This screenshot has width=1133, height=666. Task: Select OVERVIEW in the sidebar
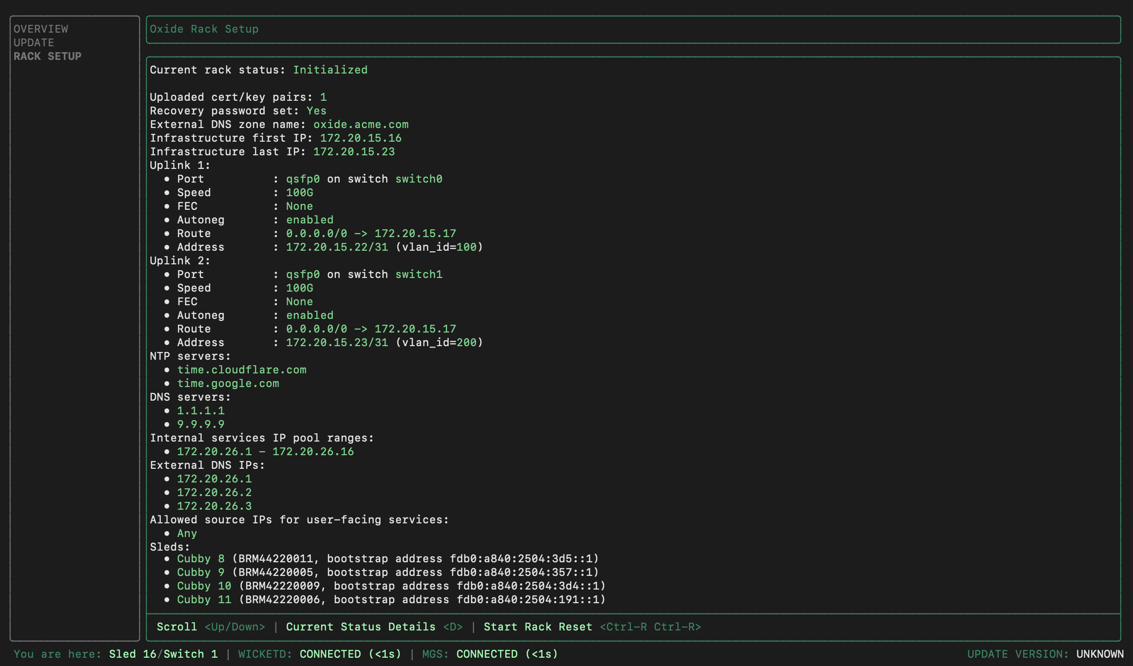pyautogui.click(x=41, y=29)
